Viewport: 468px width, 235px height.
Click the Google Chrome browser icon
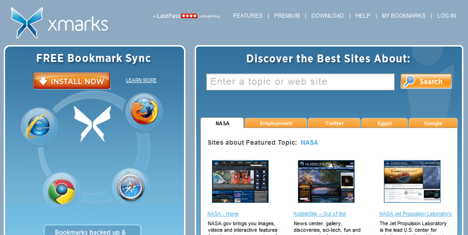(61, 191)
